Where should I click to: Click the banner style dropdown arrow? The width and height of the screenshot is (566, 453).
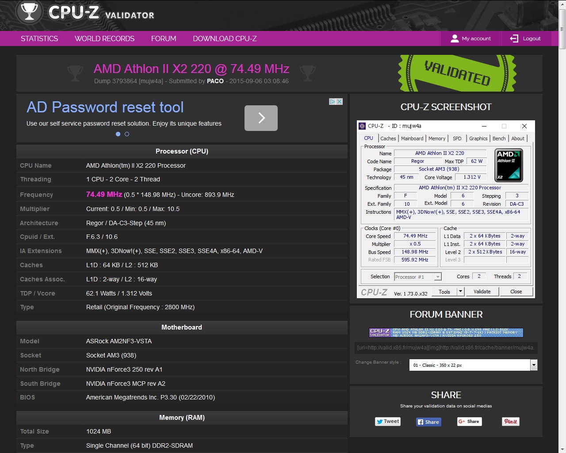(534, 365)
